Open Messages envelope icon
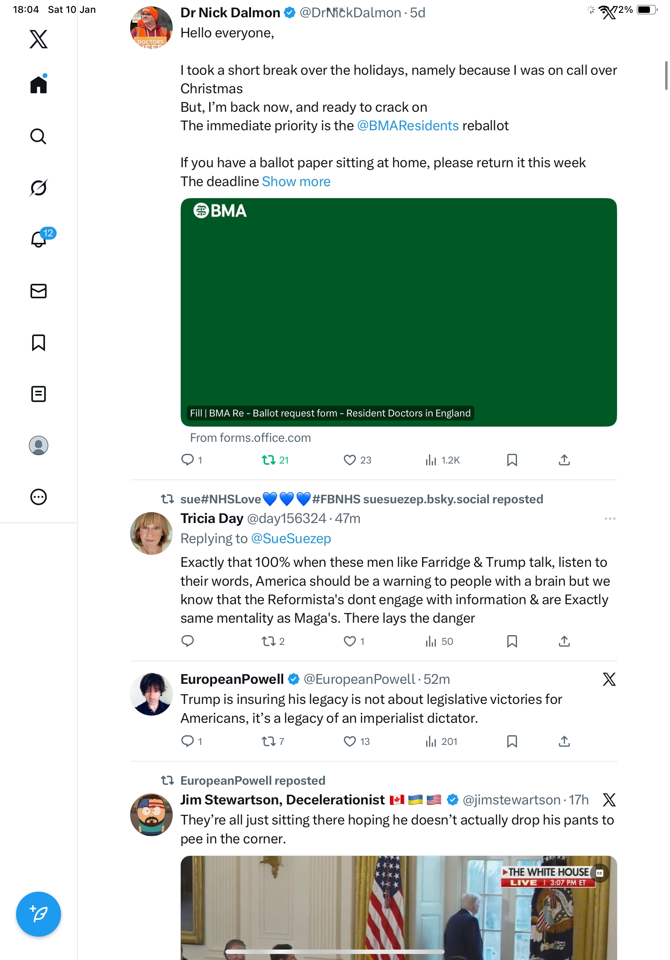Screen dimensions: 670x960 pos(39,291)
